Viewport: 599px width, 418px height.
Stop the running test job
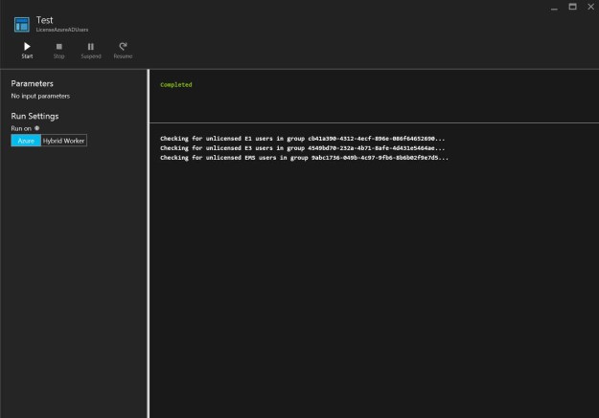tap(58, 50)
